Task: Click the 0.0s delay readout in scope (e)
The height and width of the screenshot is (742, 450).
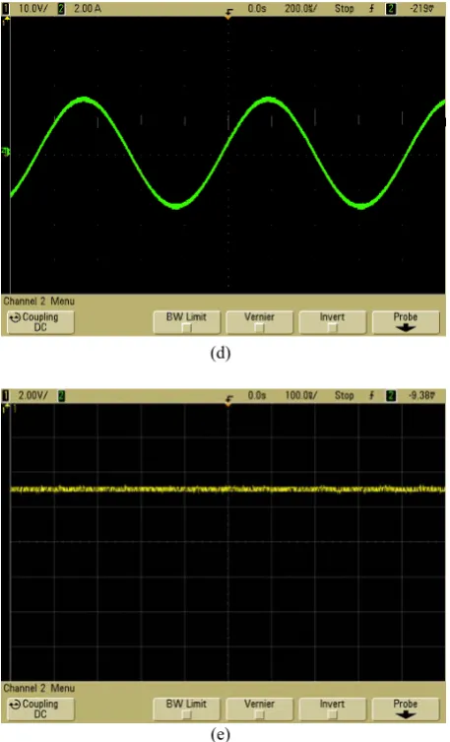Action: pyautogui.click(x=257, y=395)
